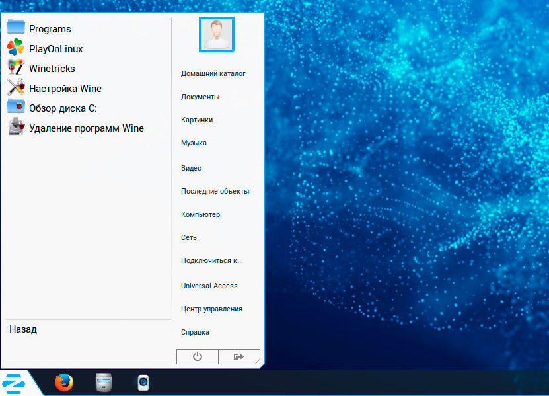Screen dimensions: 549x396
Task: Open file manager from the taskbar
Action: click(x=104, y=382)
